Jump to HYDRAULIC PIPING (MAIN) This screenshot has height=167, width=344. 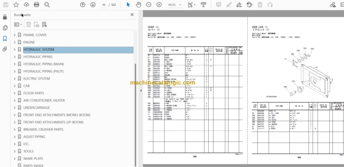coord(43,64)
